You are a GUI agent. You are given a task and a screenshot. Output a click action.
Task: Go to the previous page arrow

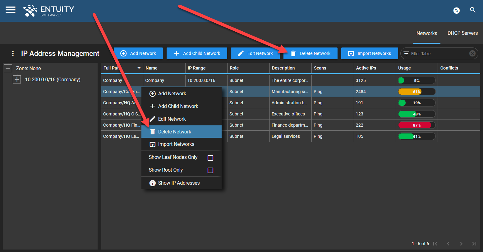(x=448, y=244)
